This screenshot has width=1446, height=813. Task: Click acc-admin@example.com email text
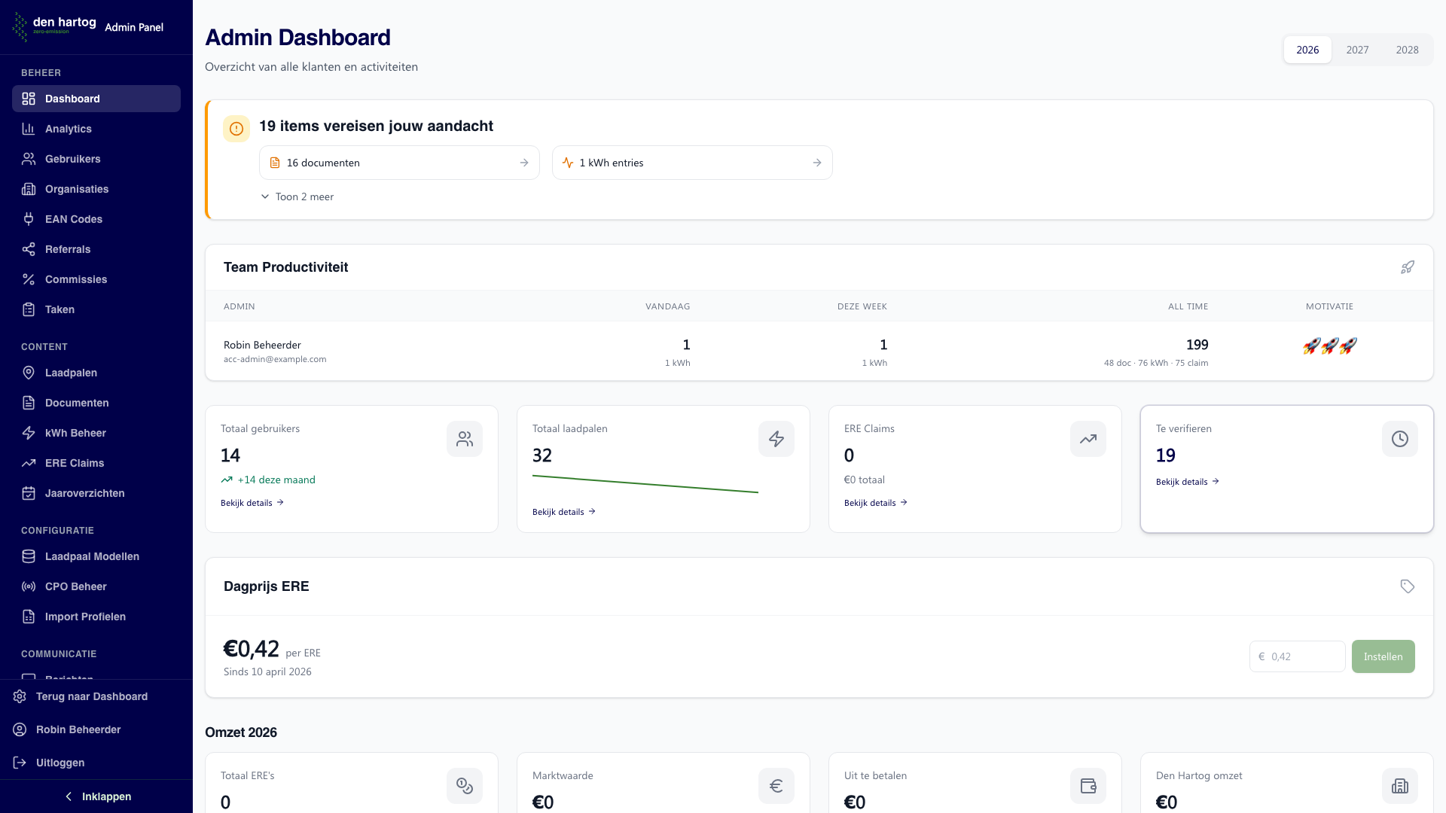pos(275,359)
